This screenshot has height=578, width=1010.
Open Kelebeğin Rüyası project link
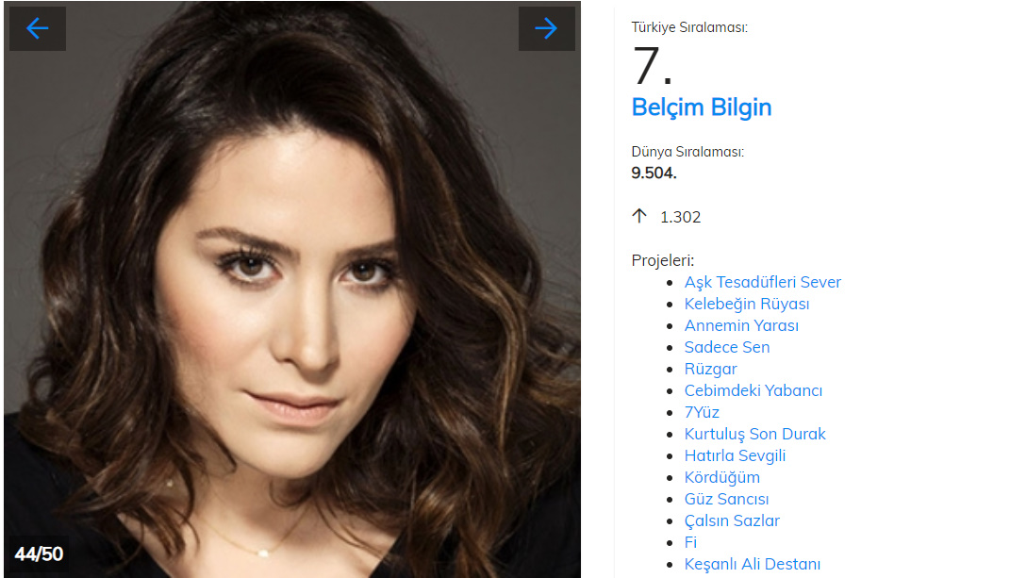747,305
